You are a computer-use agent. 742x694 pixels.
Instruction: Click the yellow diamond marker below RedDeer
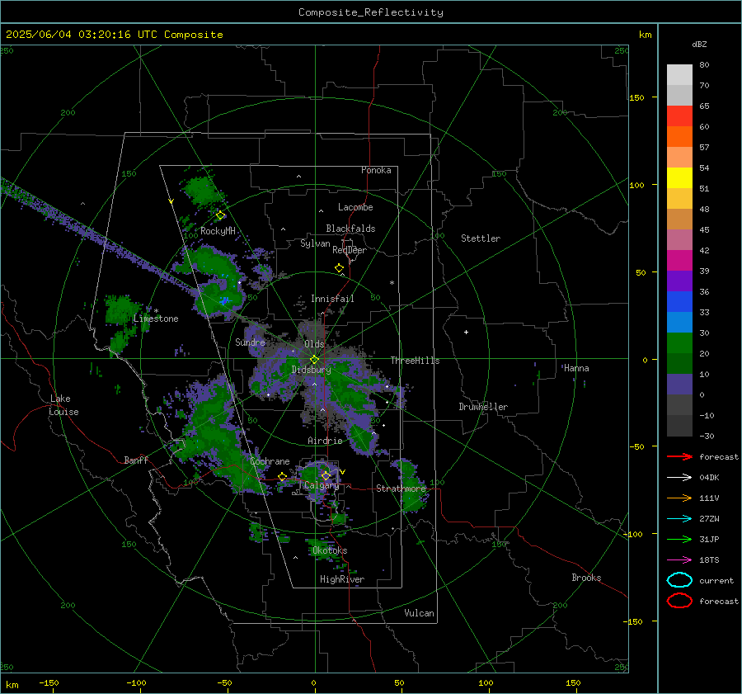point(339,268)
